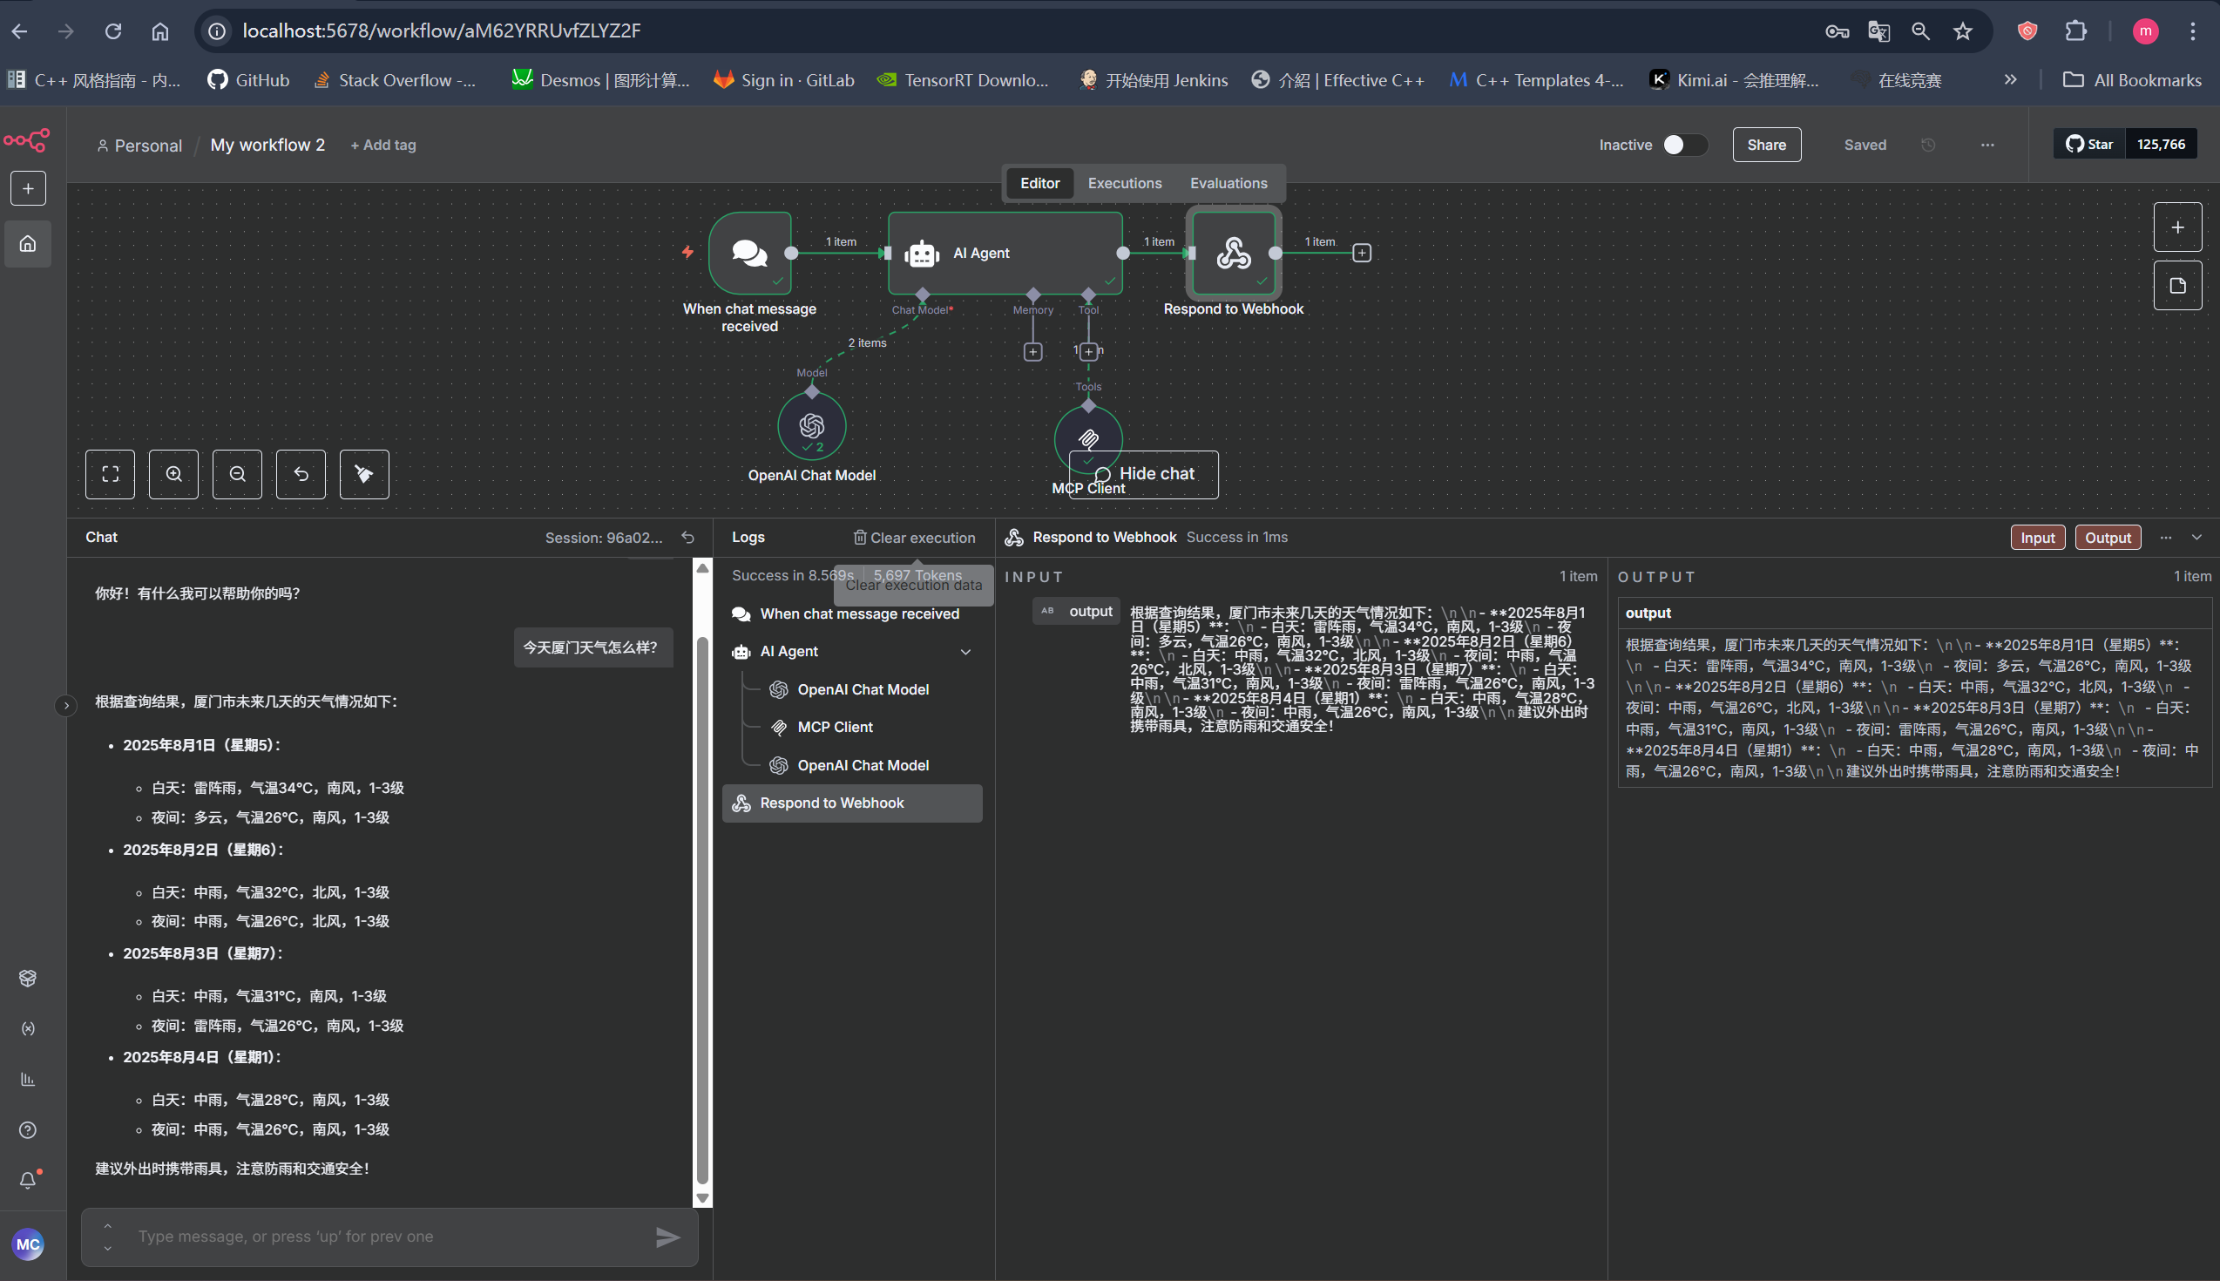Select When chat message received log row
2220x1281 pixels.
tap(852, 614)
